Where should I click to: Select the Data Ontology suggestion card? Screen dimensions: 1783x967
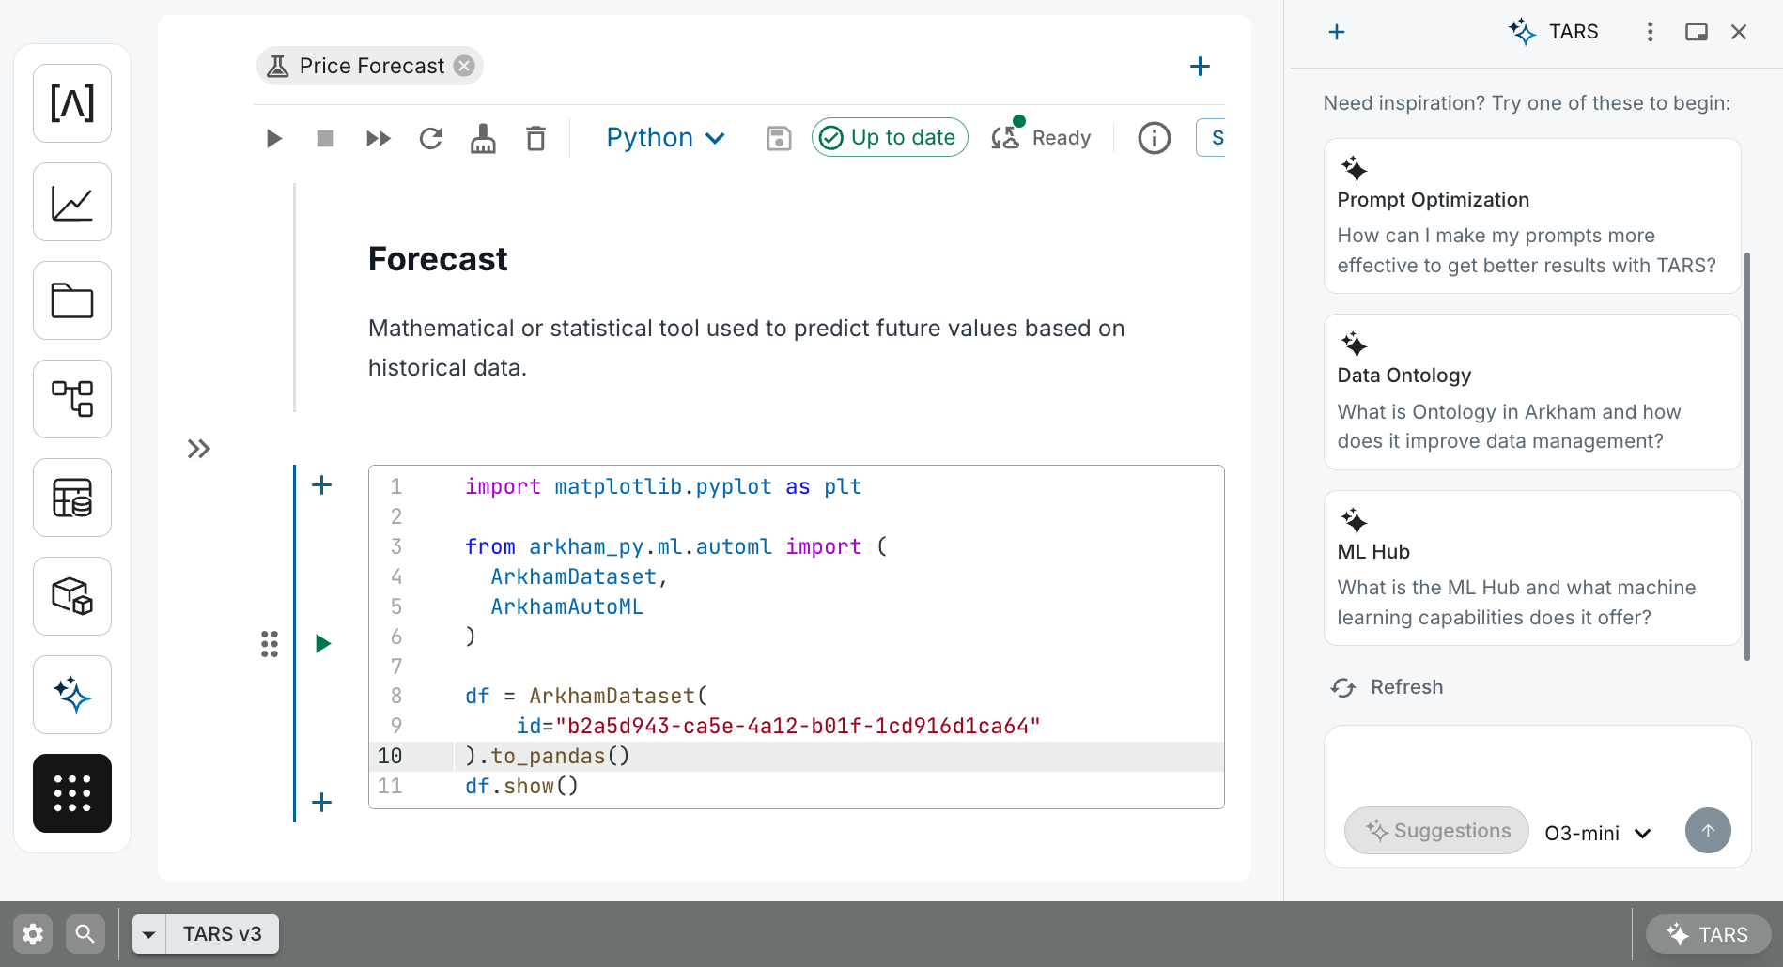1532,391
